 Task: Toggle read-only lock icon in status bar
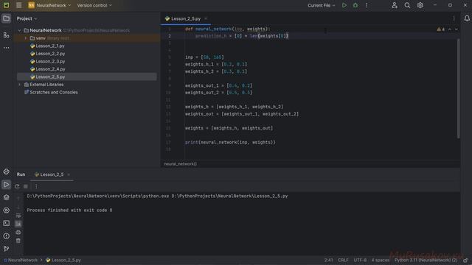[465, 260]
